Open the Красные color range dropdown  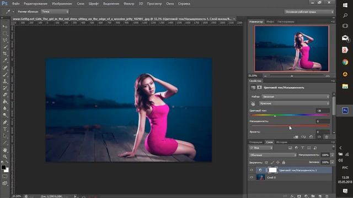click(x=294, y=103)
